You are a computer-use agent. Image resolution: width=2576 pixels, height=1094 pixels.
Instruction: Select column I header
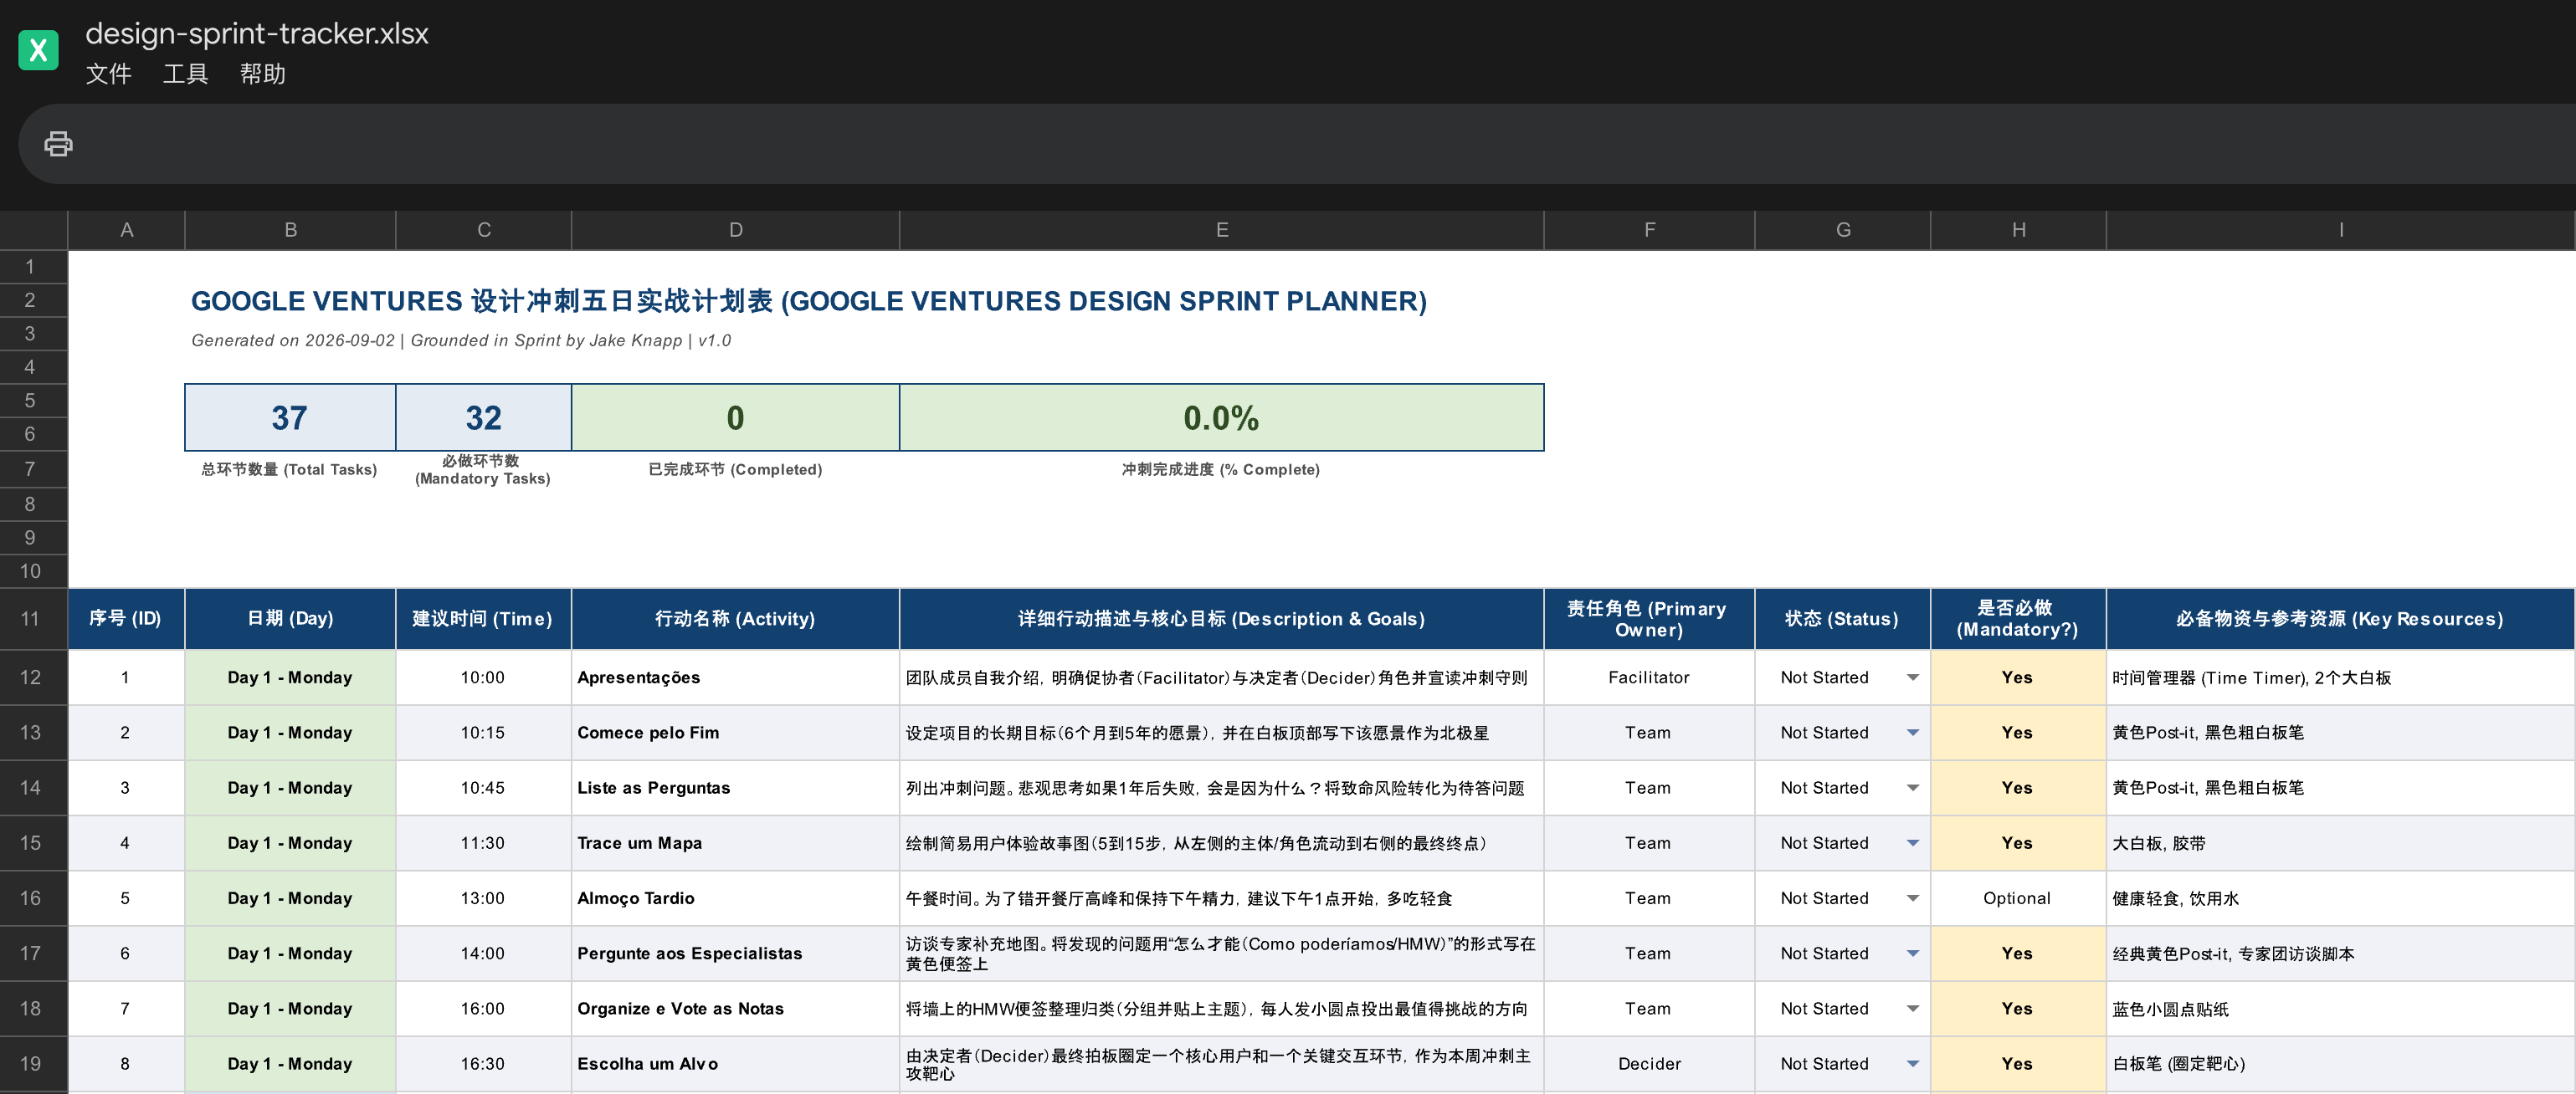[2340, 230]
